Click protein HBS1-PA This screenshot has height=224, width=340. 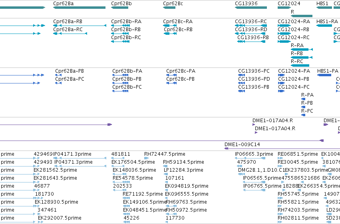(x=328, y=71)
